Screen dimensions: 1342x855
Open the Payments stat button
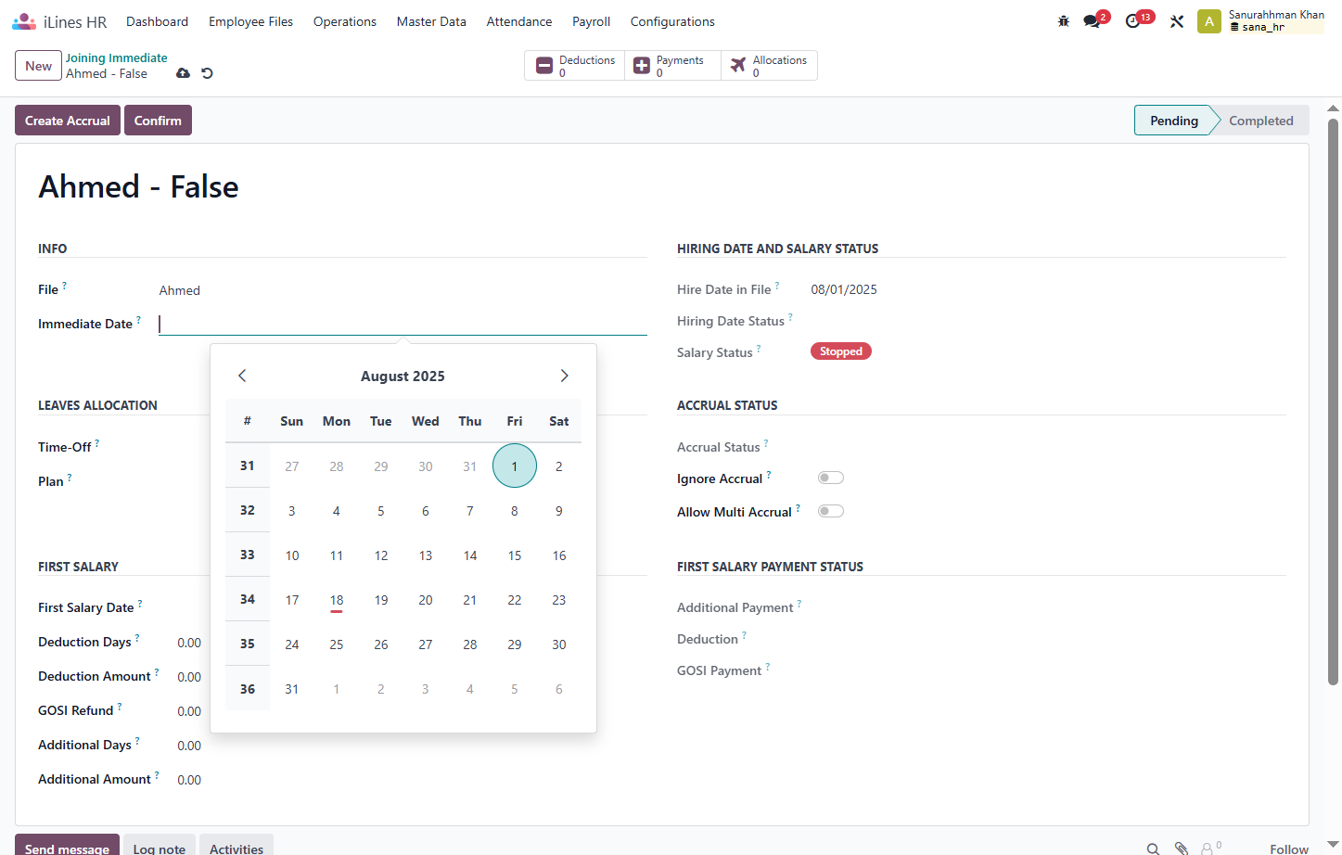(672, 66)
